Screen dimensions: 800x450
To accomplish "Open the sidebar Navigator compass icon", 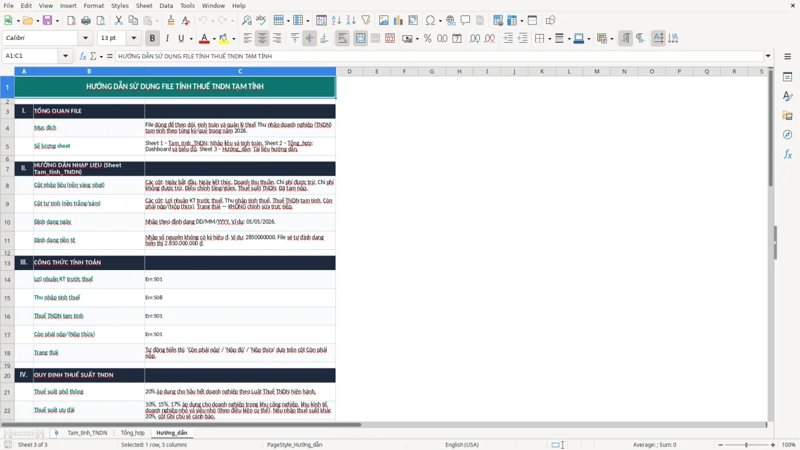I will 787,135.
